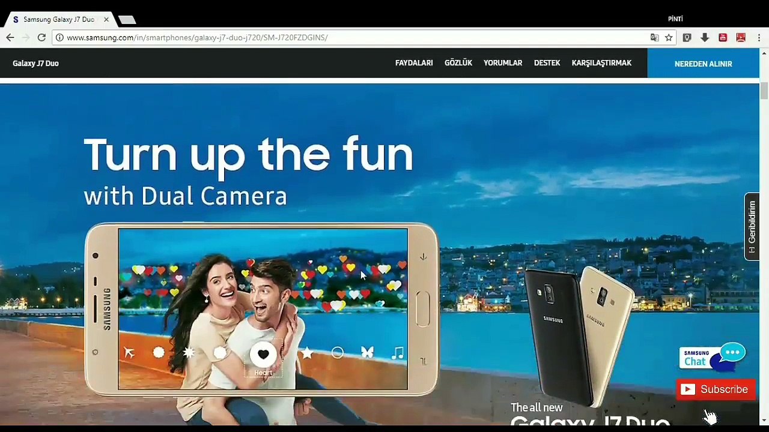Open a new browser tab
This screenshot has height=432, width=769.
coord(127,20)
